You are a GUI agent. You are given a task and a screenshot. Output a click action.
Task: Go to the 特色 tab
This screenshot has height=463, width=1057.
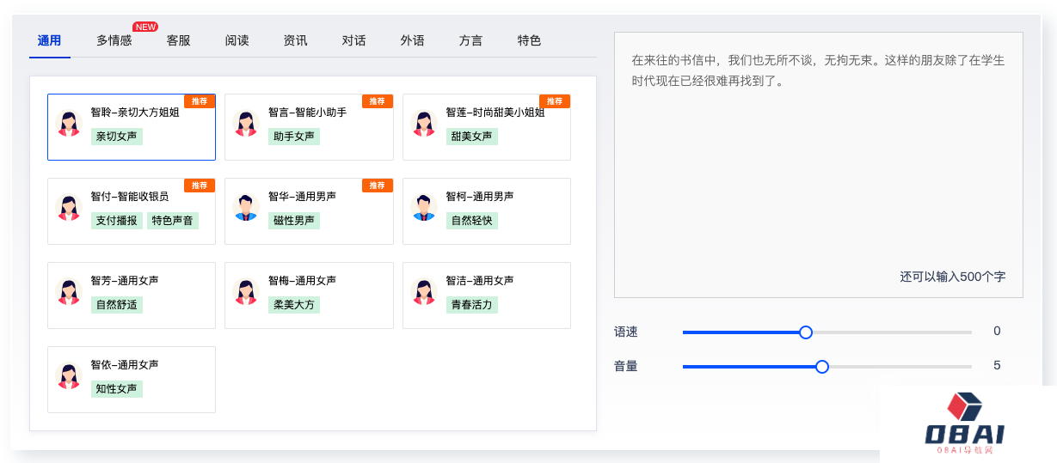pyautogui.click(x=529, y=40)
